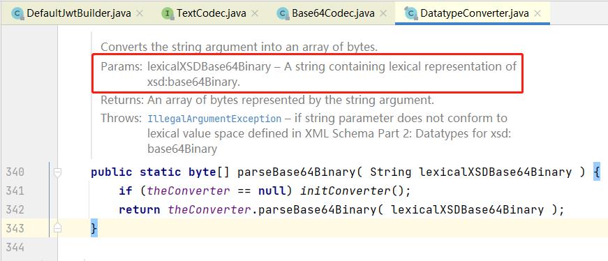Click theConverter on the return line 342
This screenshot has height=261, width=608.
pyautogui.click(x=209, y=209)
